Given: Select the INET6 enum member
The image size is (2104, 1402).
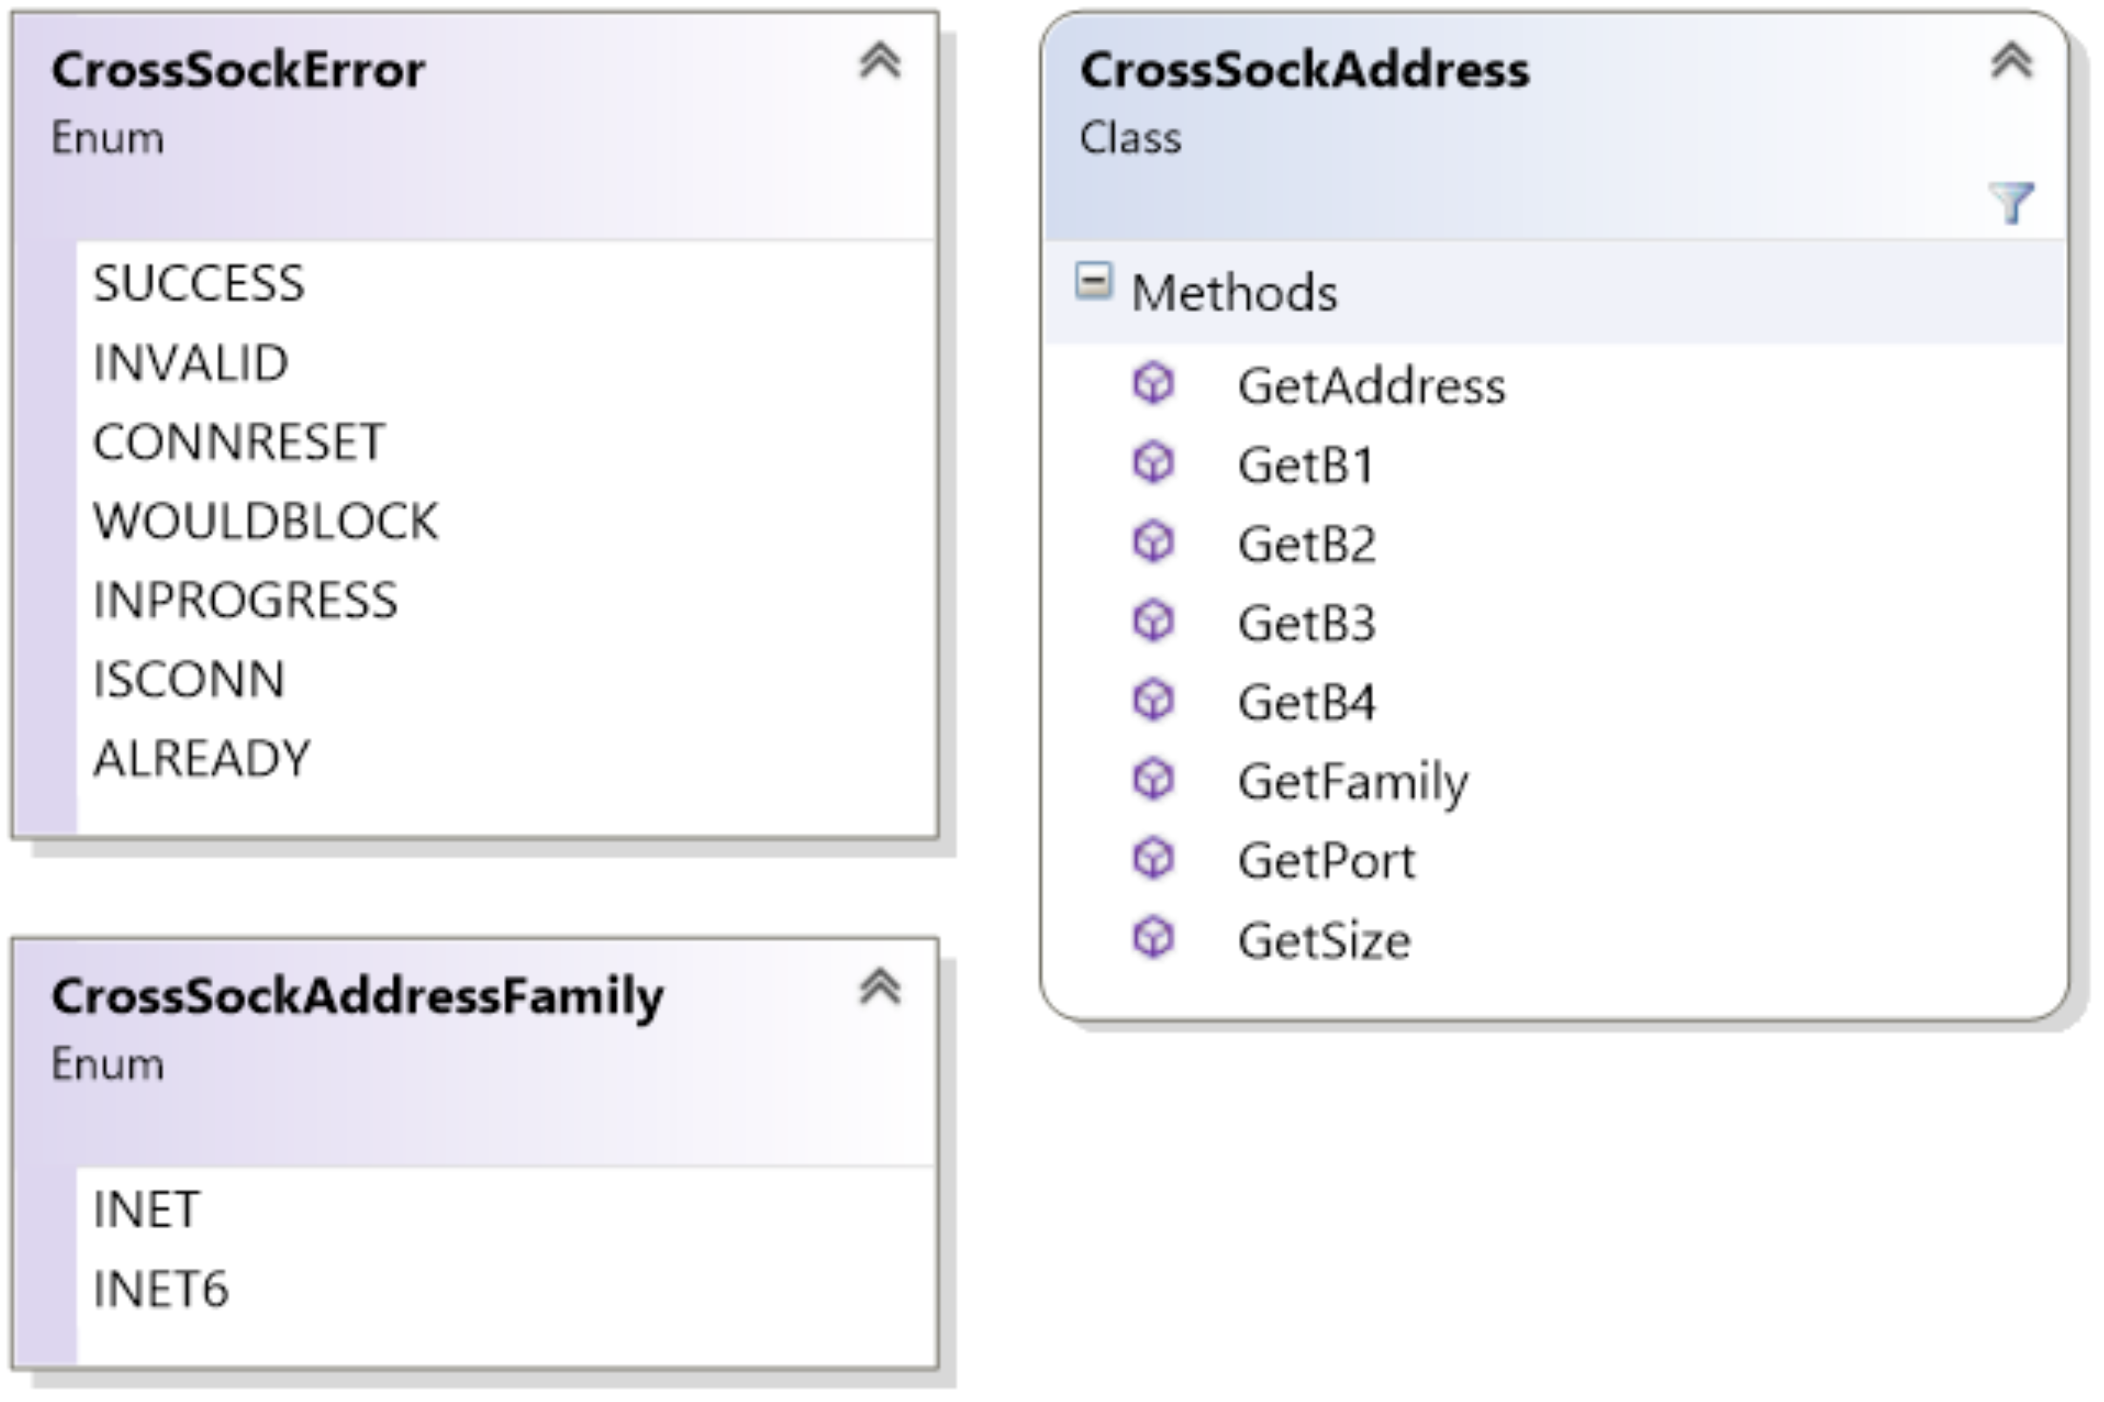Looking at the screenshot, I should (x=161, y=1289).
